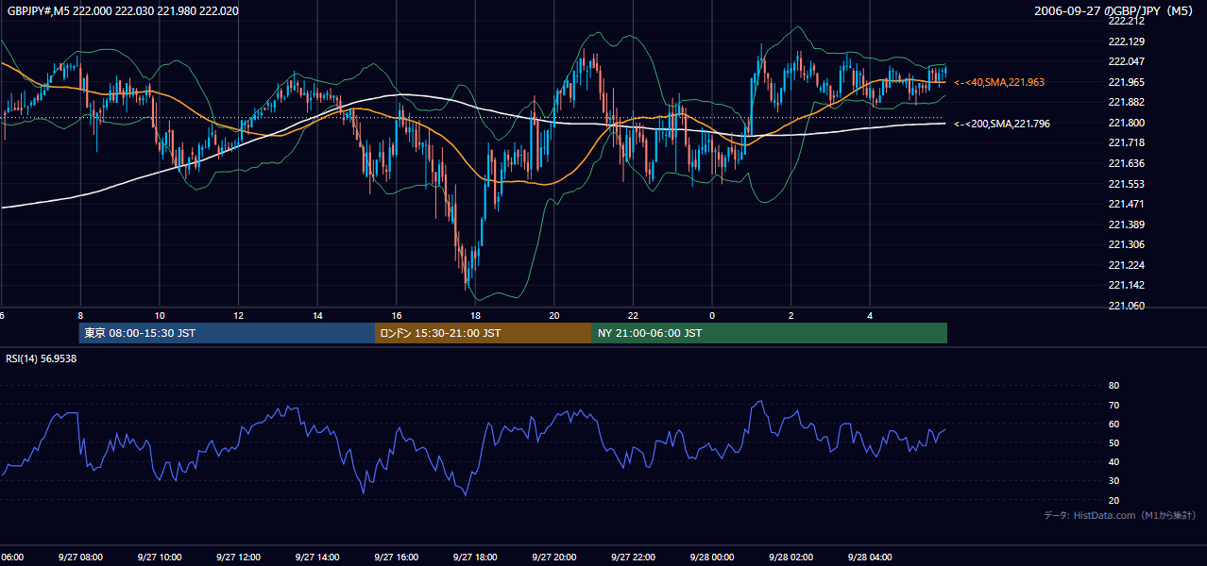This screenshot has width=1207, height=566.
Task: Click the 9/28 04:00 bottom time label
Action: click(870, 558)
